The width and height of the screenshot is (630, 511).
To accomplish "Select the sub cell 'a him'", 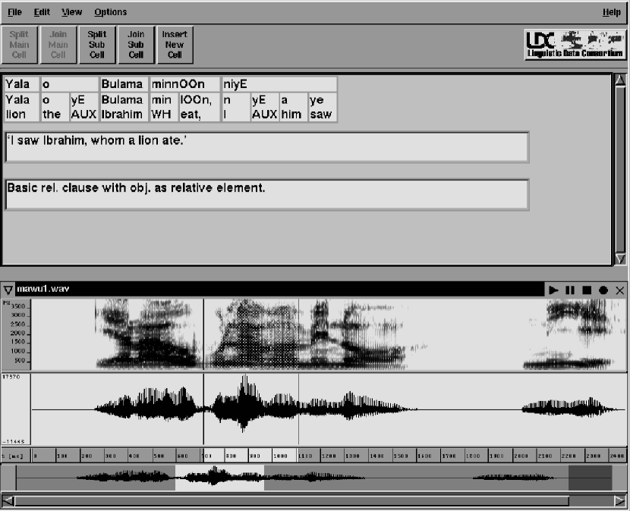I will [294, 107].
